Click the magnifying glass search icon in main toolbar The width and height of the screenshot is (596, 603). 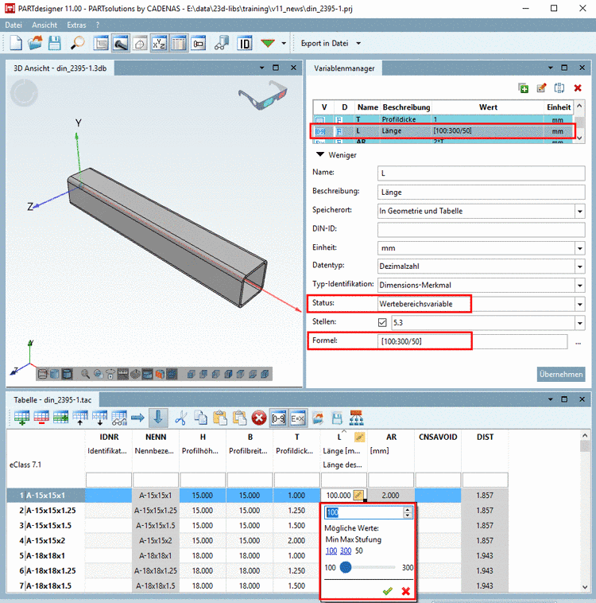click(x=78, y=43)
